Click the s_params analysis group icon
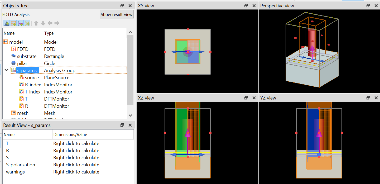380x184 pixels. (x=13, y=70)
